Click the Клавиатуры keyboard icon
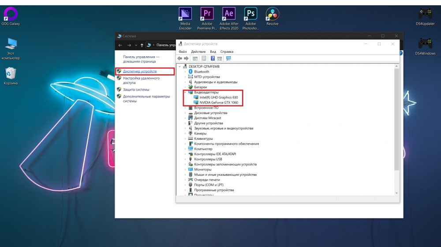The width and height of the screenshot is (441, 247). click(191, 138)
